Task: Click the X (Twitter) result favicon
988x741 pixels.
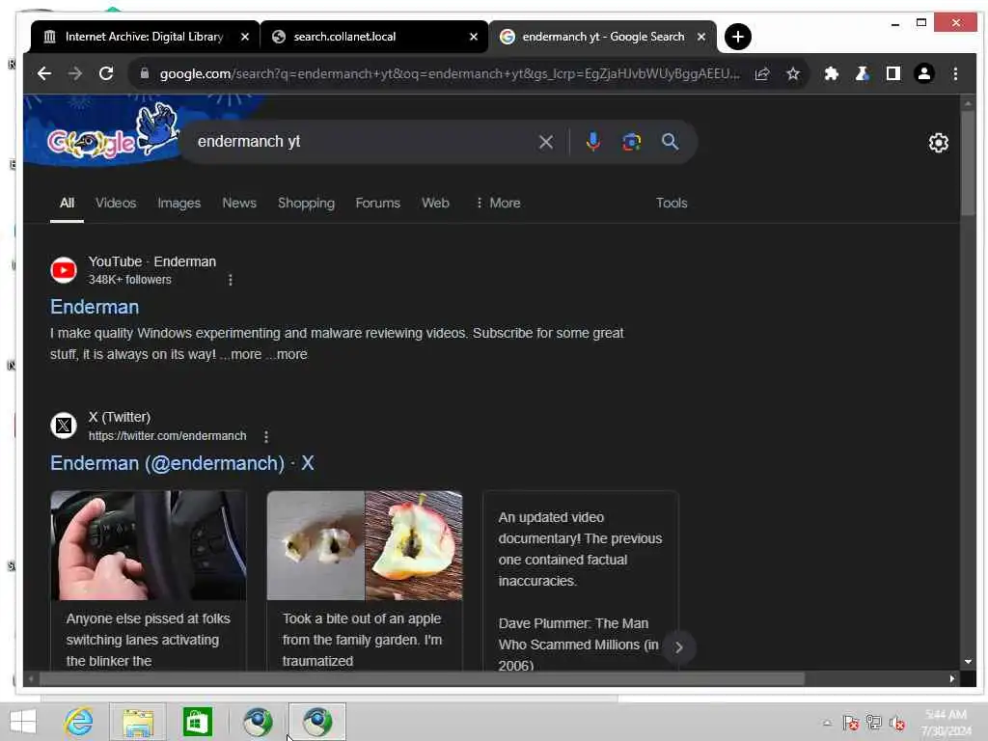Action: tap(64, 425)
